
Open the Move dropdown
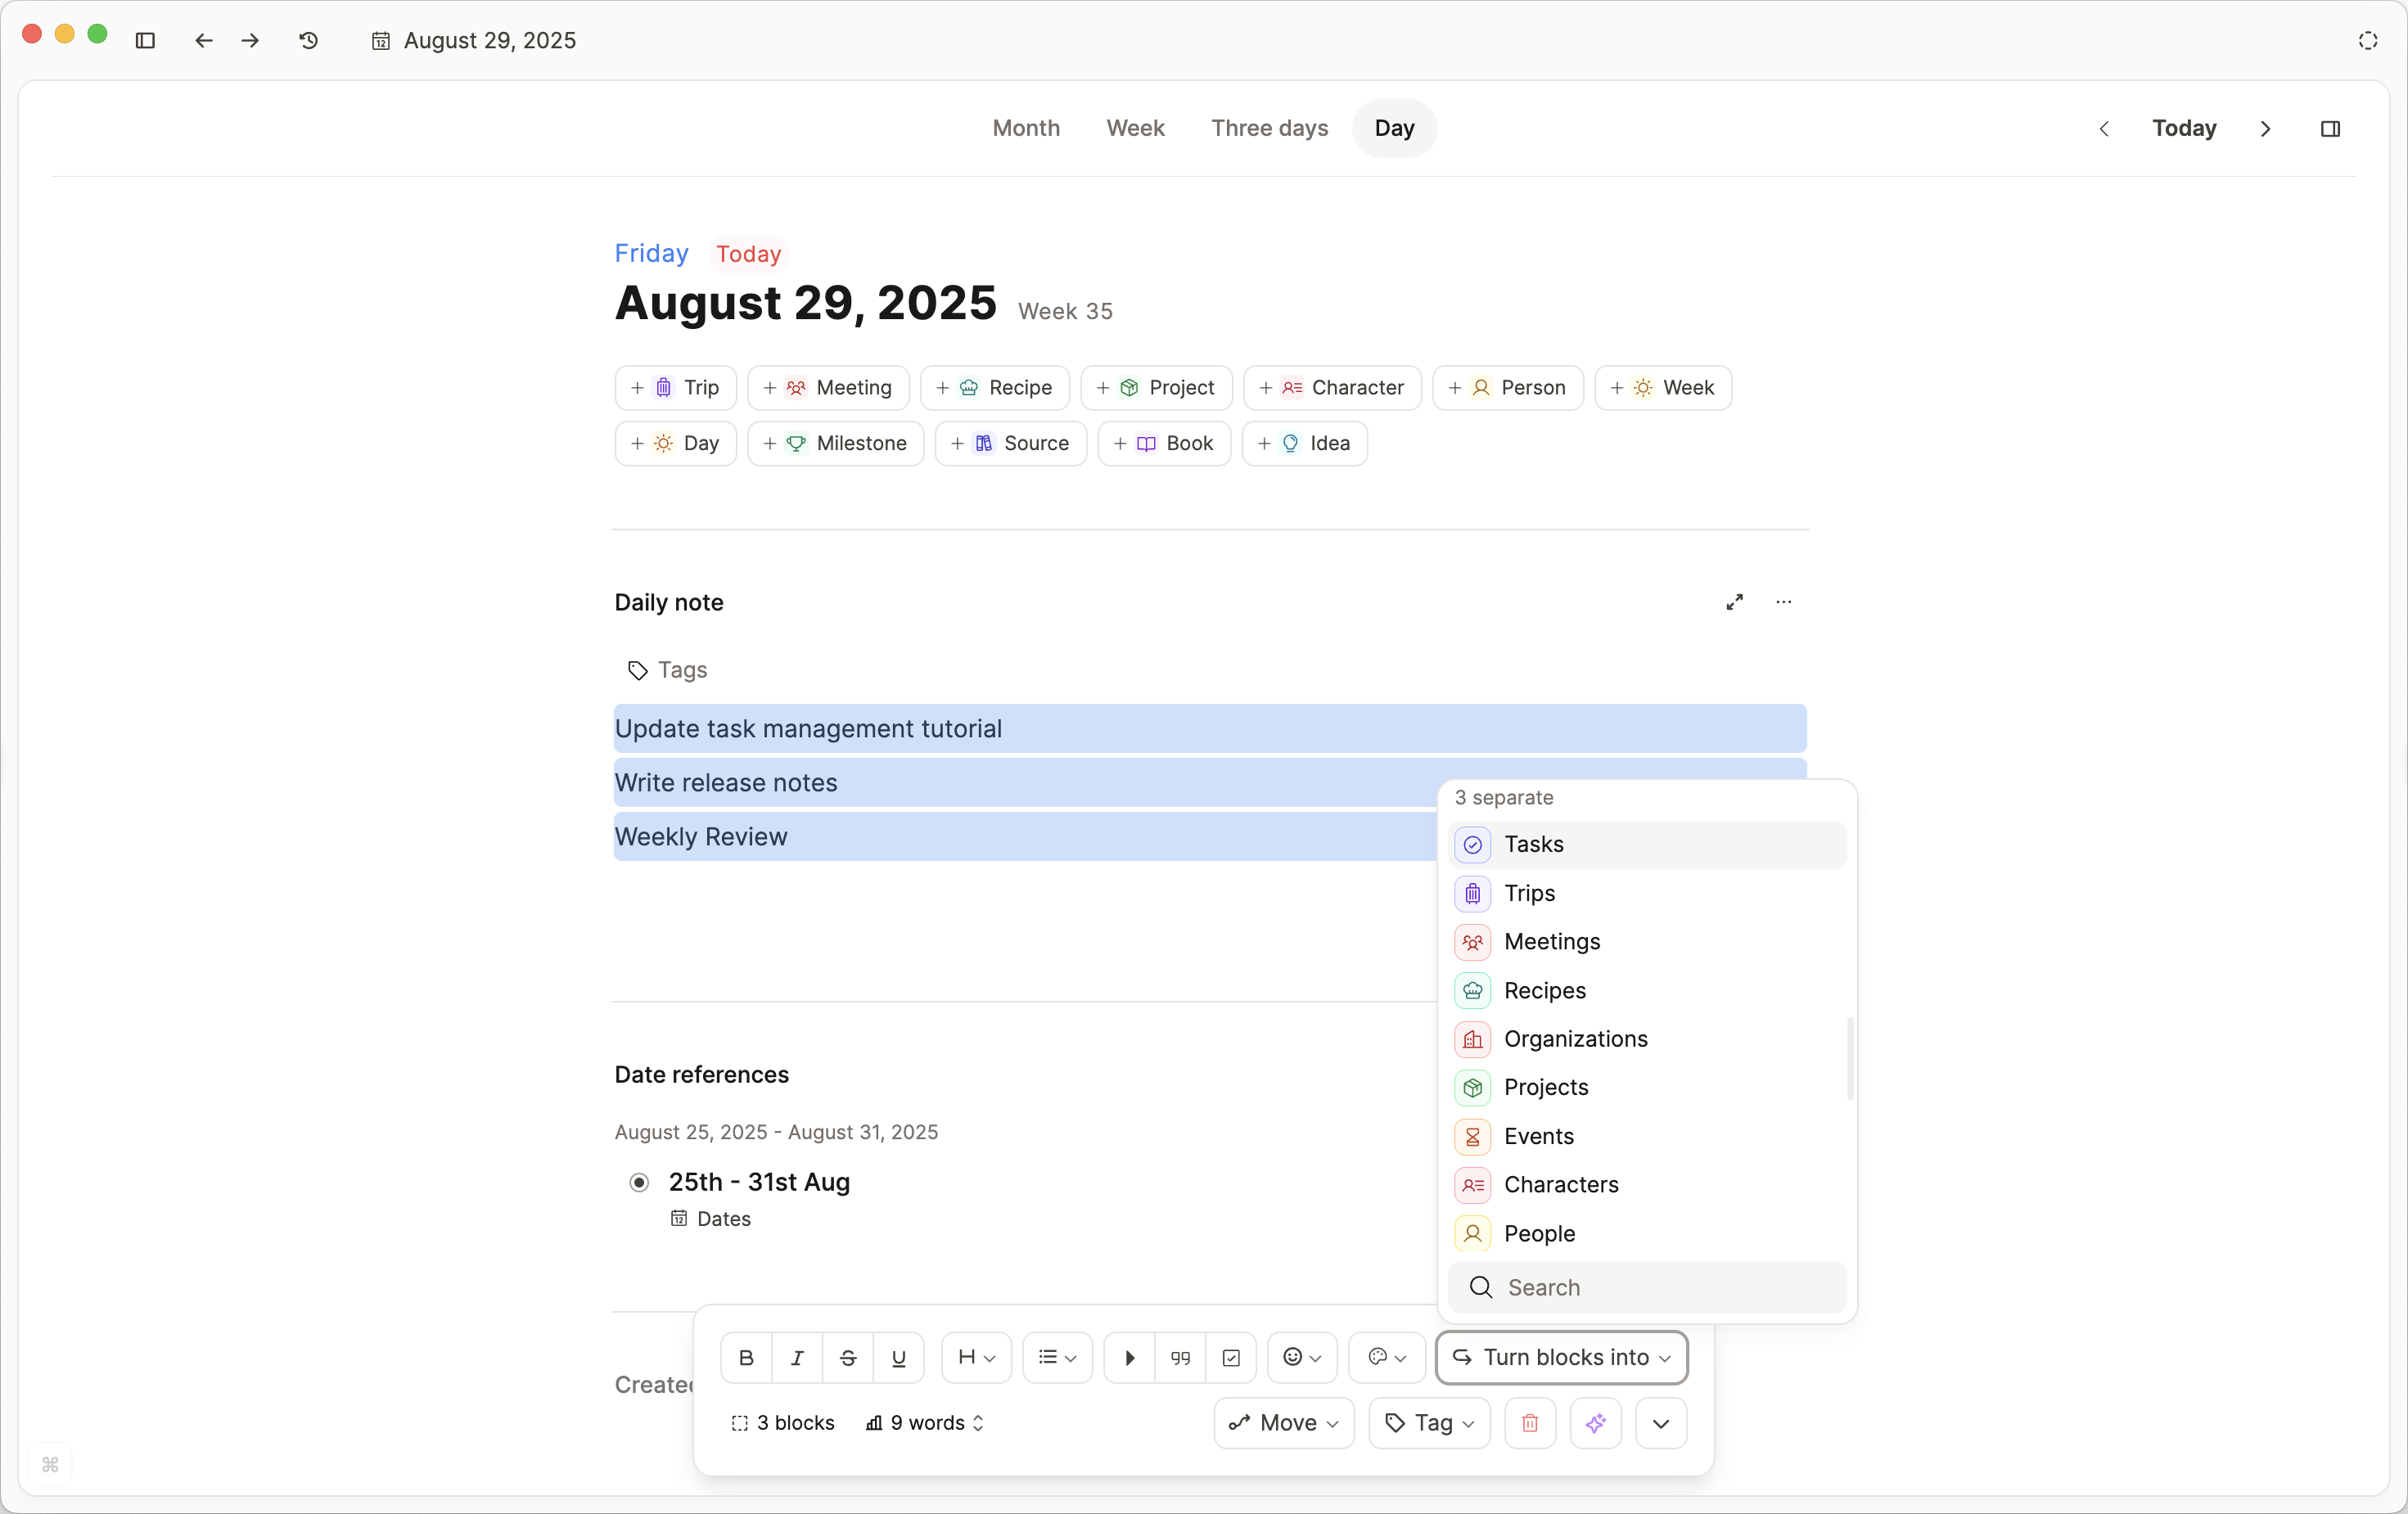(1283, 1422)
